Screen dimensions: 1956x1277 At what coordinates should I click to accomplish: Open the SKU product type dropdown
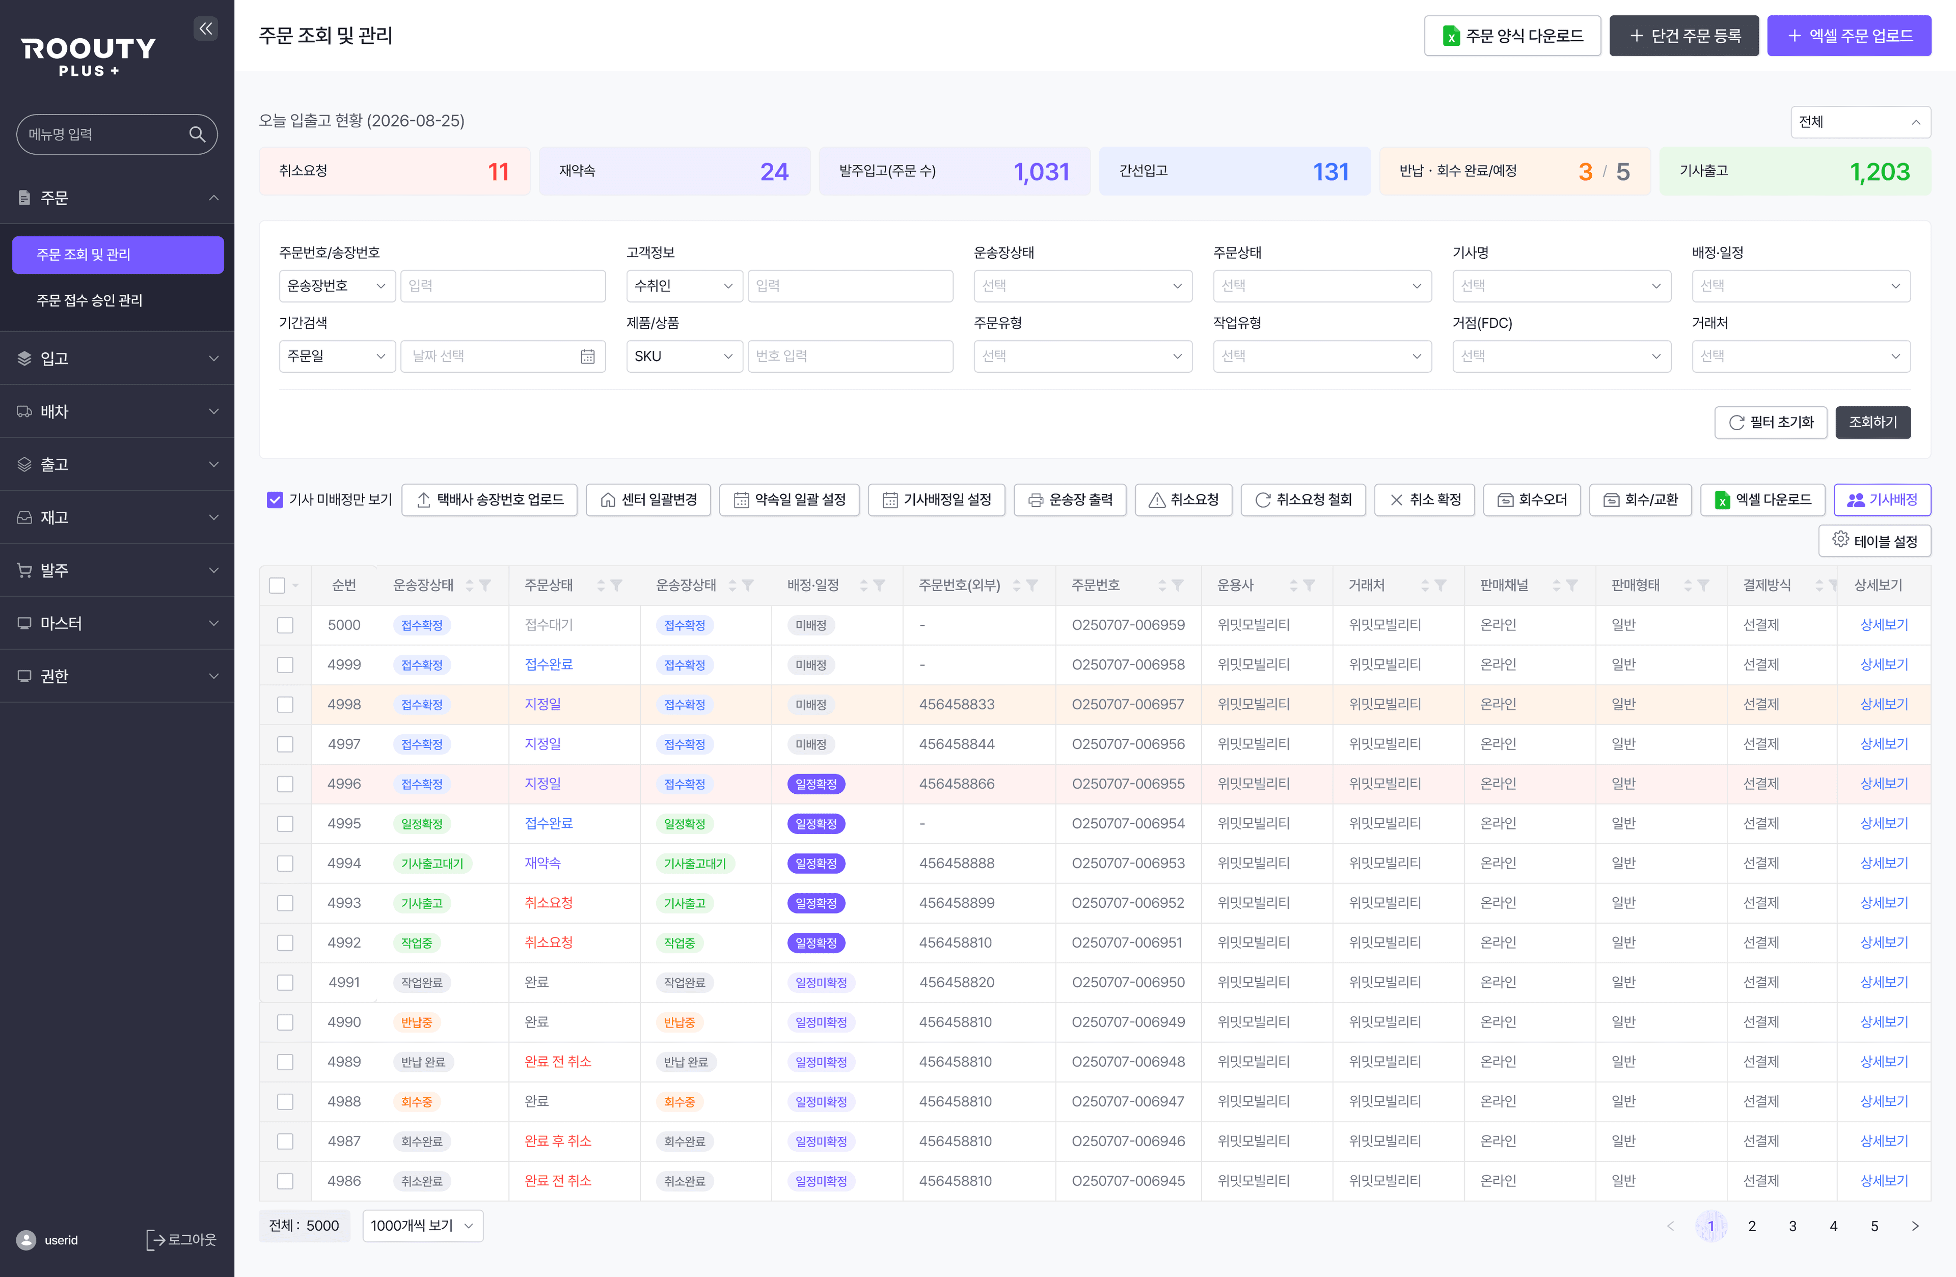(x=684, y=356)
